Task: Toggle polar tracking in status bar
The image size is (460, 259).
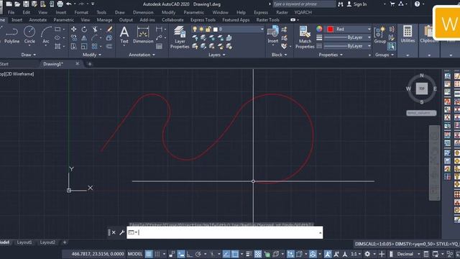Action: pyautogui.click(x=198, y=254)
